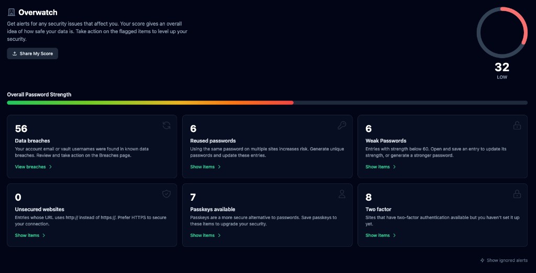
Task: Expand View breaches chevron arrow
Action: pyautogui.click(x=50, y=167)
